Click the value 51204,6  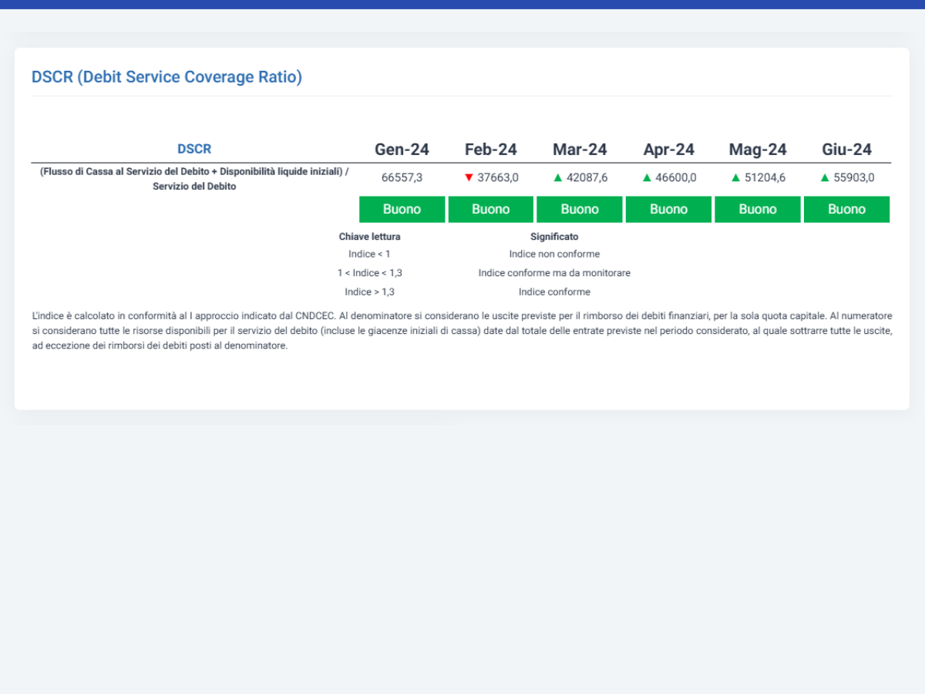765,177
